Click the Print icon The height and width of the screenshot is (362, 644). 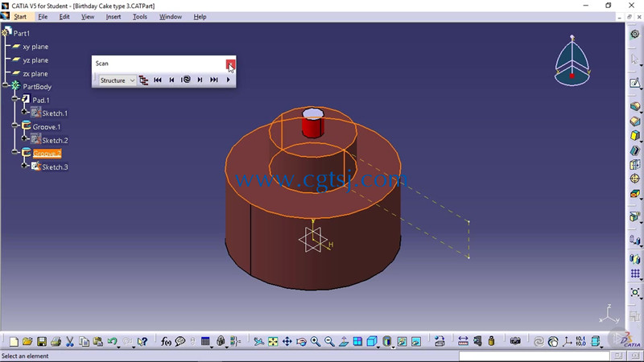[x=56, y=341]
